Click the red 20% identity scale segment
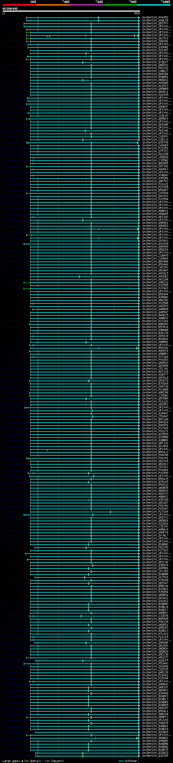Viewport: 173px width, 763px height. point(19,5)
